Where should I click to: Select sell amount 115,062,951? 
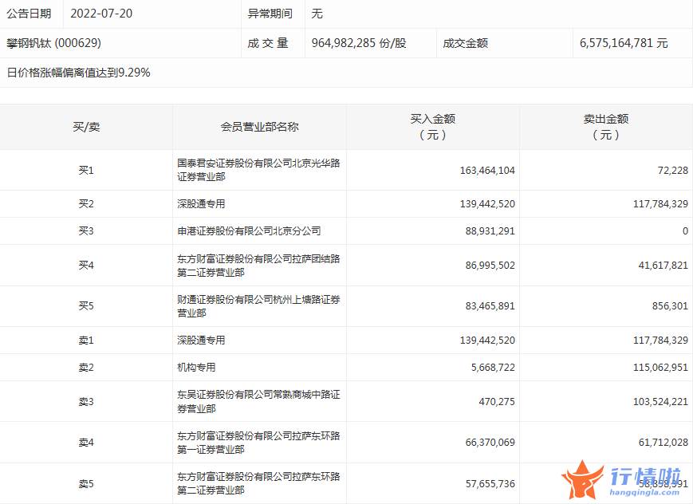(x=661, y=368)
